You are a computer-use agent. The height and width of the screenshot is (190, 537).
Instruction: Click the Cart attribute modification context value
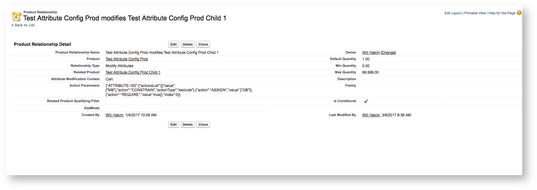[109, 79]
